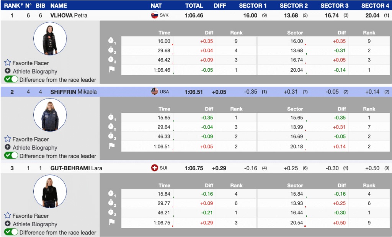Screen dimensions: 392x237
Task: Sort by the TOTAL time column header
Action: tap(194, 5)
